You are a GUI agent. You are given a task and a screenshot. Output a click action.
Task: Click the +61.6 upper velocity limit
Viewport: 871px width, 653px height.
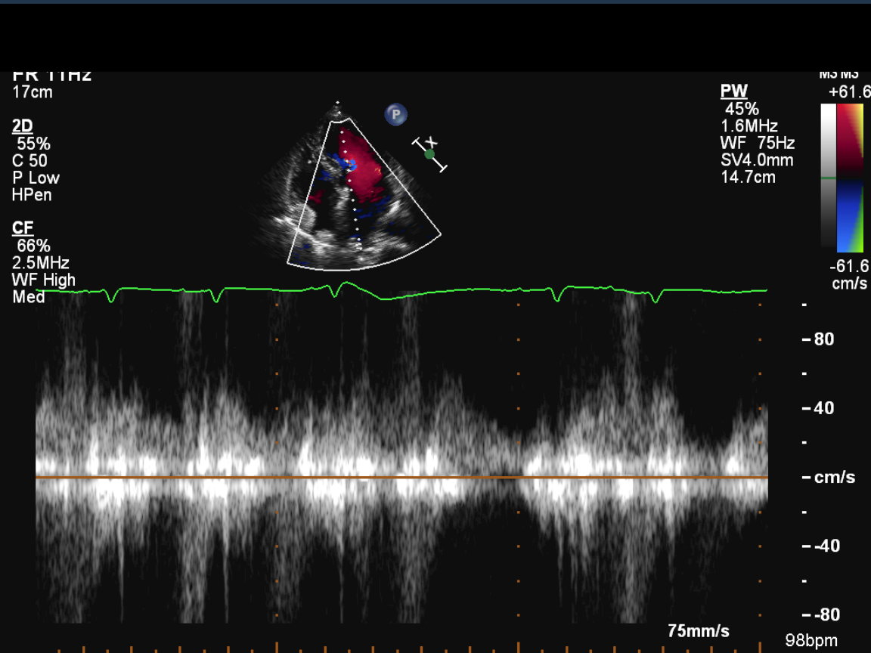click(x=848, y=92)
